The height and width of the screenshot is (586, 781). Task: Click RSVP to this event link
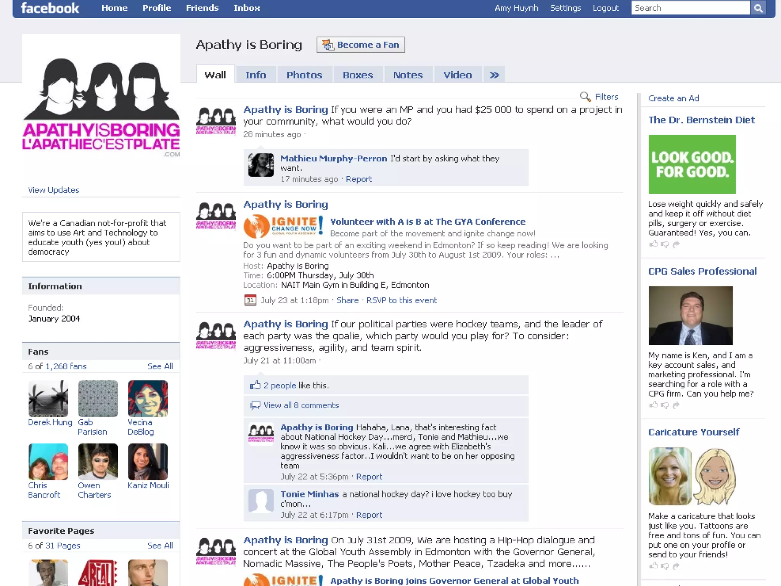pyautogui.click(x=401, y=300)
